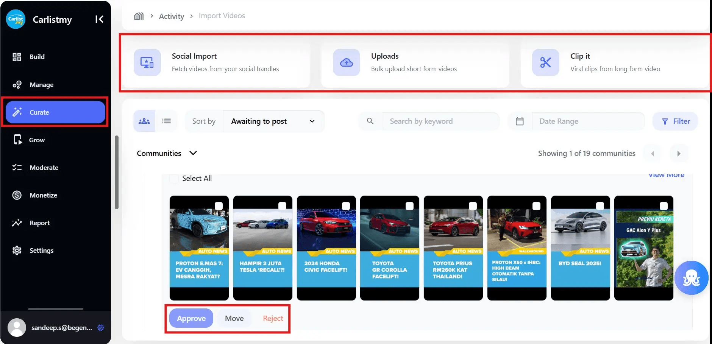Click the Settings gear icon

pos(17,251)
